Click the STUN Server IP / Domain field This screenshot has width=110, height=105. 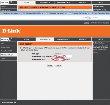pyautogui.click(x=63, y=56)
